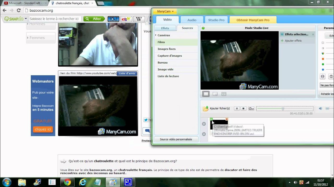Switch to the Effets sub-tab
The image size is (334, 187).
[x=165, y=28]
